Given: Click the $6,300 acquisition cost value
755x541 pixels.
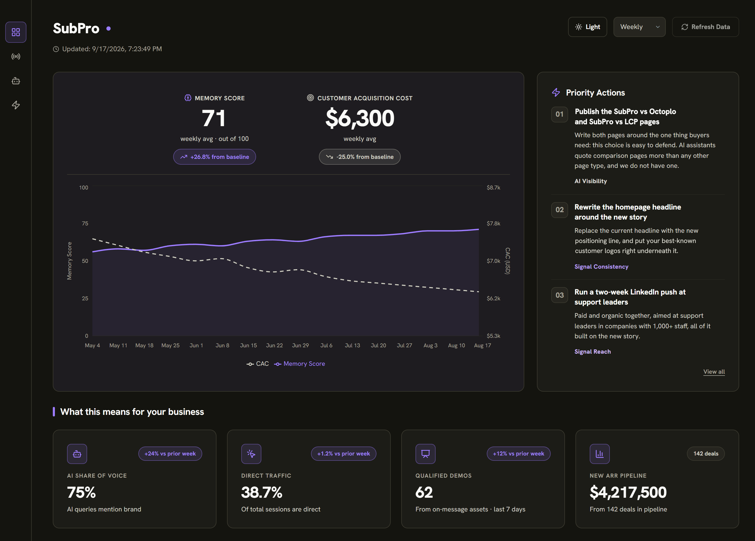Looking at the screenshot, I should tap(360, 118).
